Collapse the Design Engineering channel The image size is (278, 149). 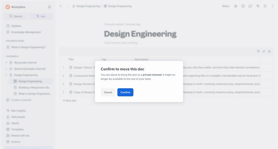(6, 75)
